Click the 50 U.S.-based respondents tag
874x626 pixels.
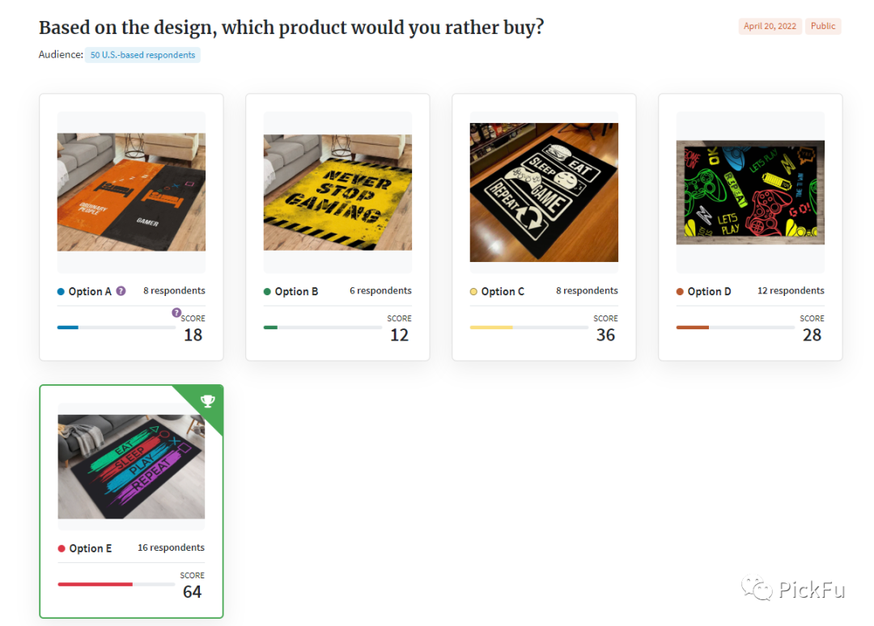142,55
